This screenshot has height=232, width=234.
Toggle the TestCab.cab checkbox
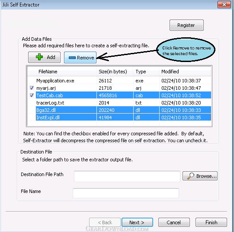tap(32, 95)
